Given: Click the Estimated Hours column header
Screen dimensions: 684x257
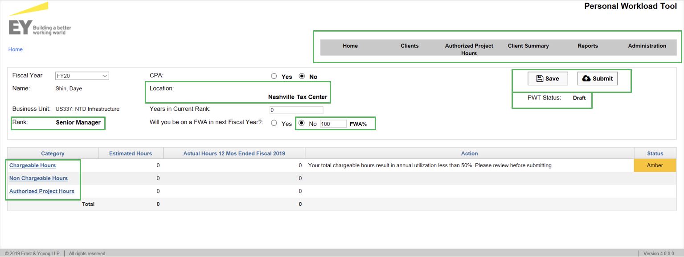Looking at the screenshot, I should [x=131, y=153].
